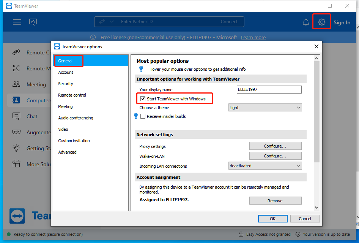Image resolution: width=359 pixels, height=243 pixels.
Task: Click the Easy Access lock icon
Action: (241, 234)
